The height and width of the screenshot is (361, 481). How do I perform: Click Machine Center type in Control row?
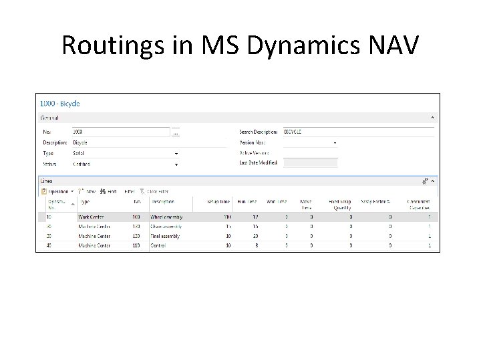click(94, 245)
